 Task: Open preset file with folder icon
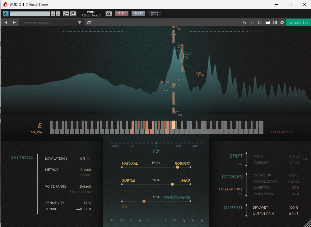[66, 14]
